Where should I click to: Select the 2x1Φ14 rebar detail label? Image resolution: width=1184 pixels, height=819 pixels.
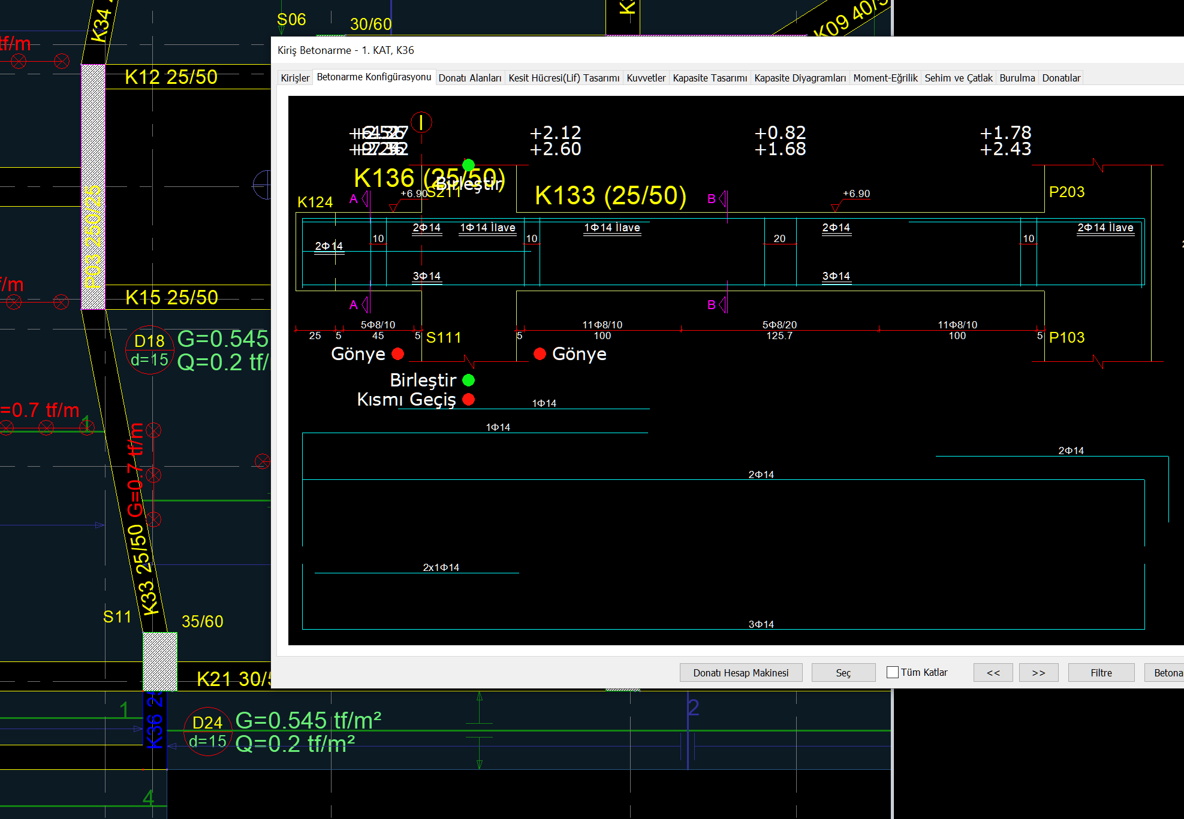point(441,567)
